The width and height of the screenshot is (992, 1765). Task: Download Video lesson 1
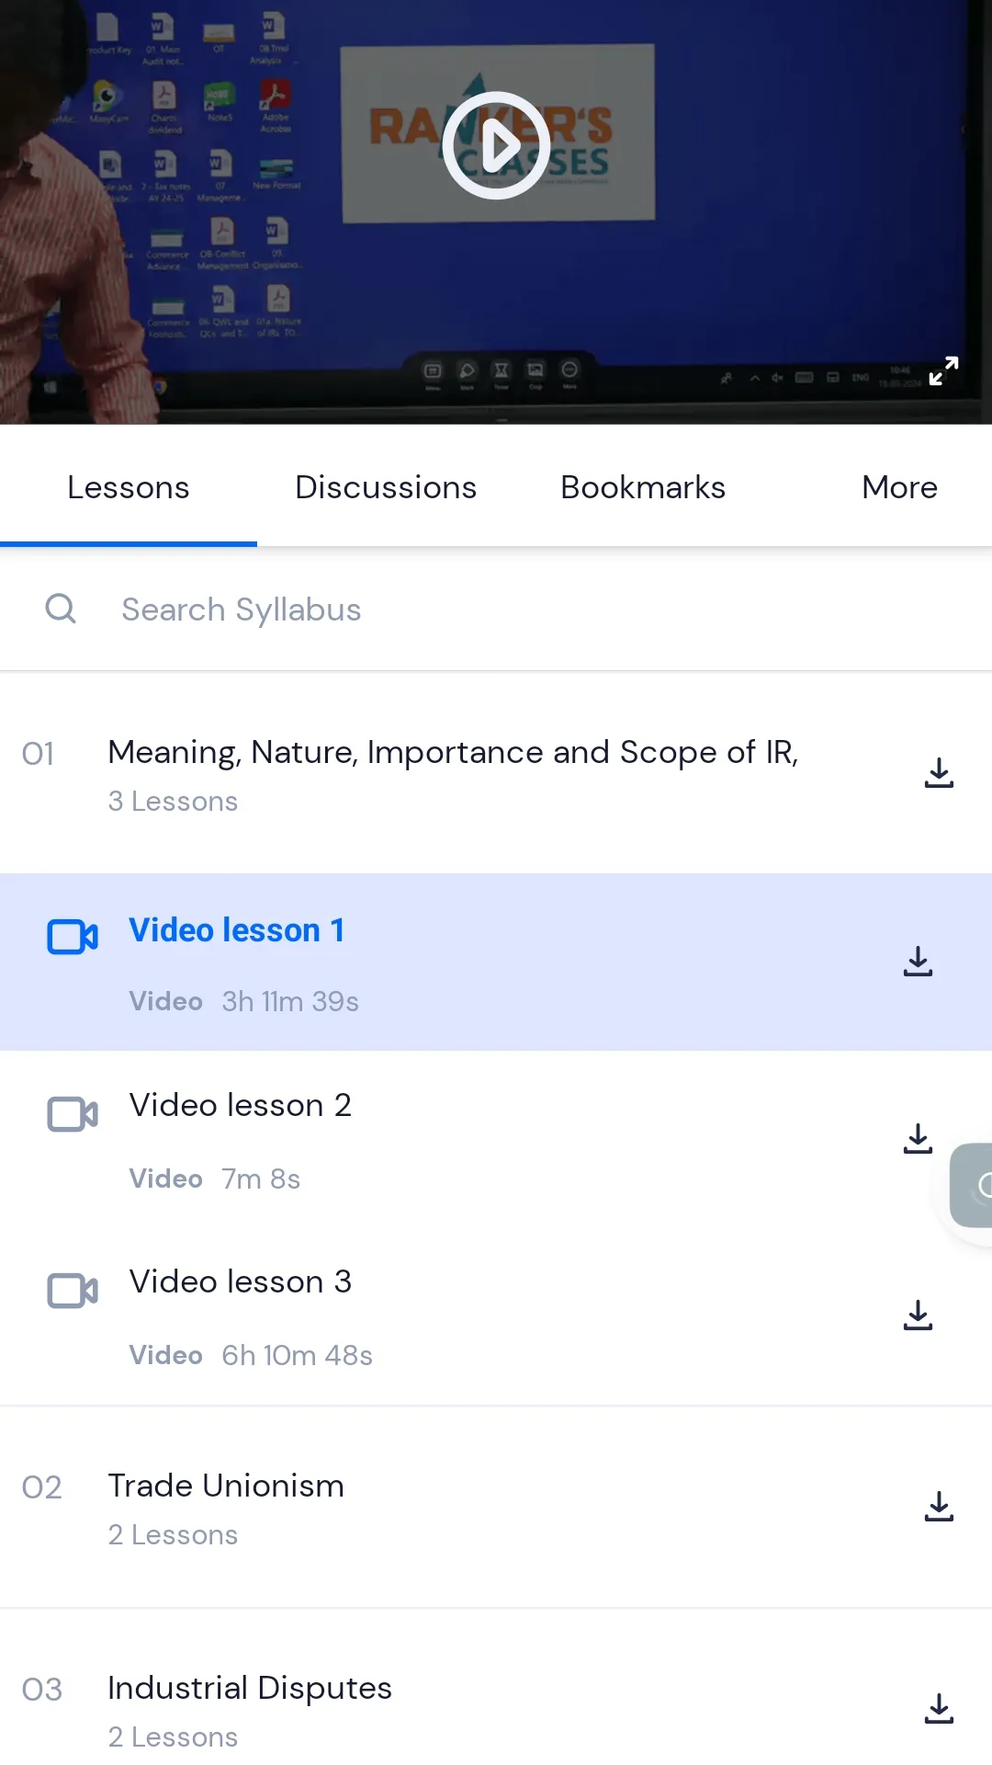(918, 962)
